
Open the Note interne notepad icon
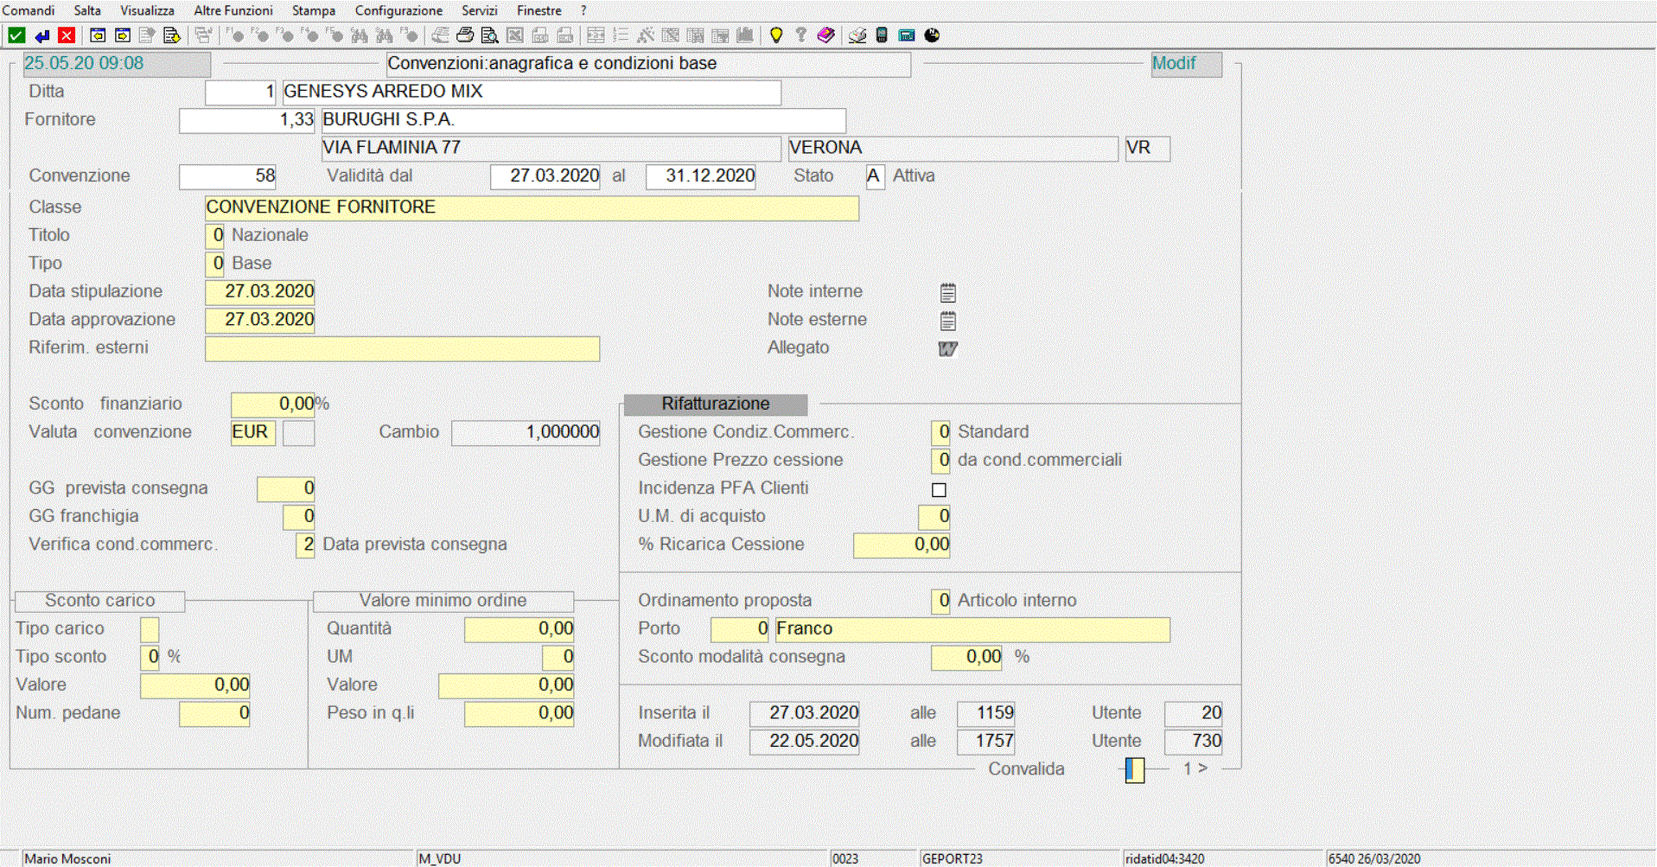(947, 293)
